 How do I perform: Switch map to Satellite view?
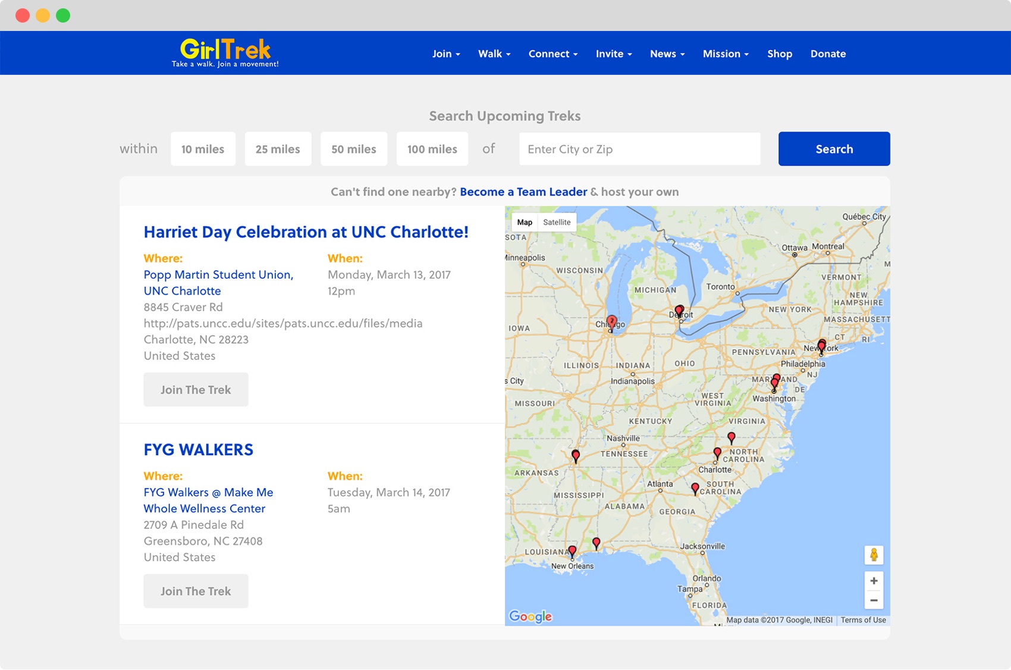coord(557,222)
